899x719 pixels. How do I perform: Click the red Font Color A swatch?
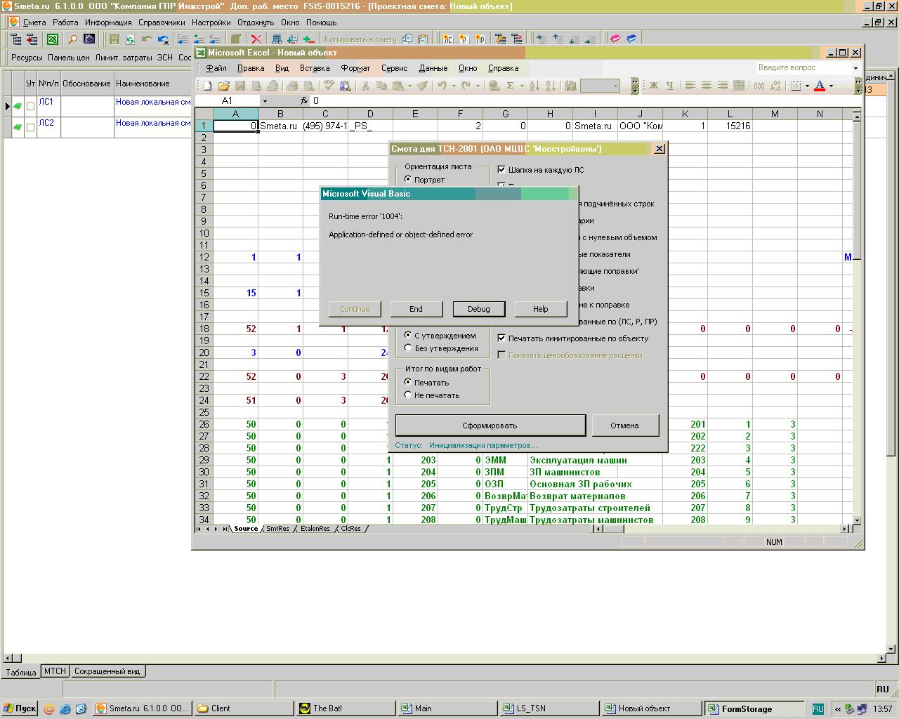click(820, 86)
